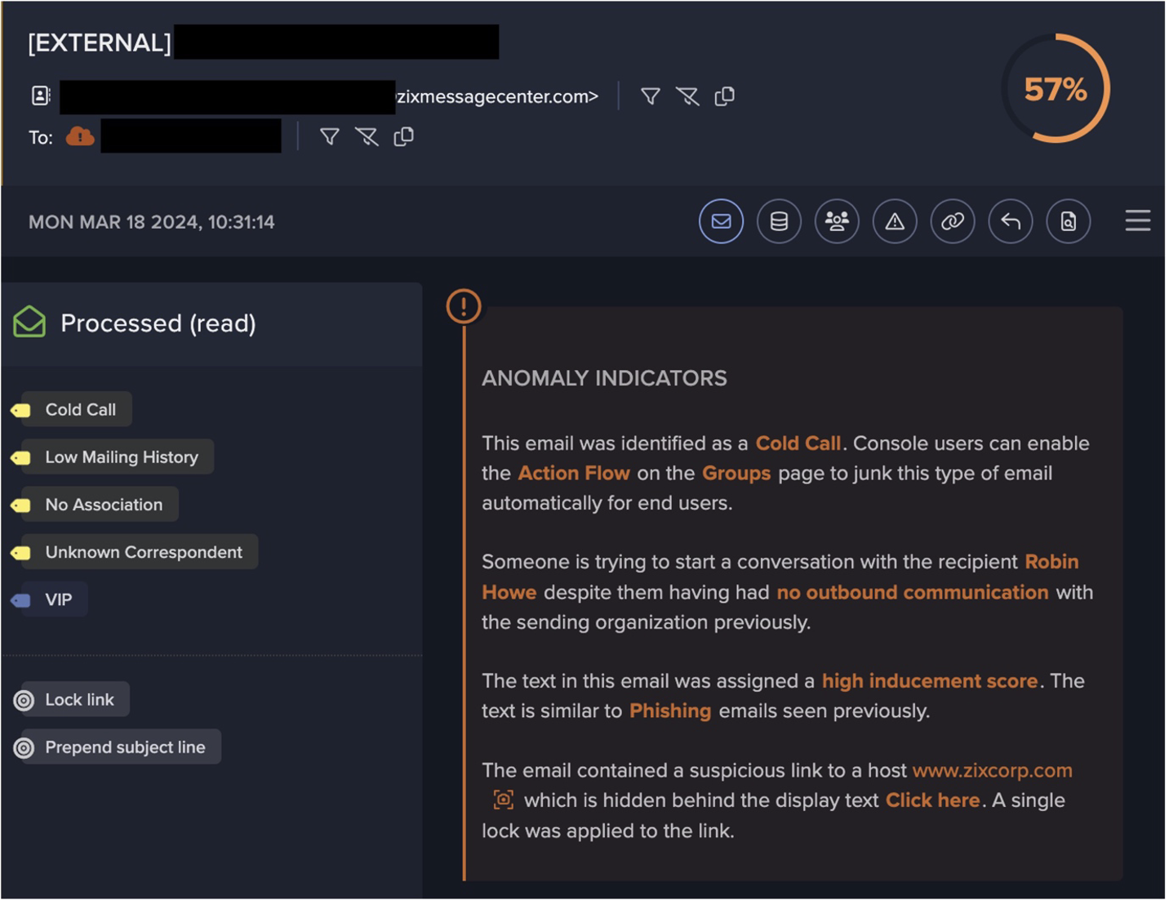Click the database icon in the toolbar
The width and height of the screenshot is (1169, 900).
coord(779,221)
